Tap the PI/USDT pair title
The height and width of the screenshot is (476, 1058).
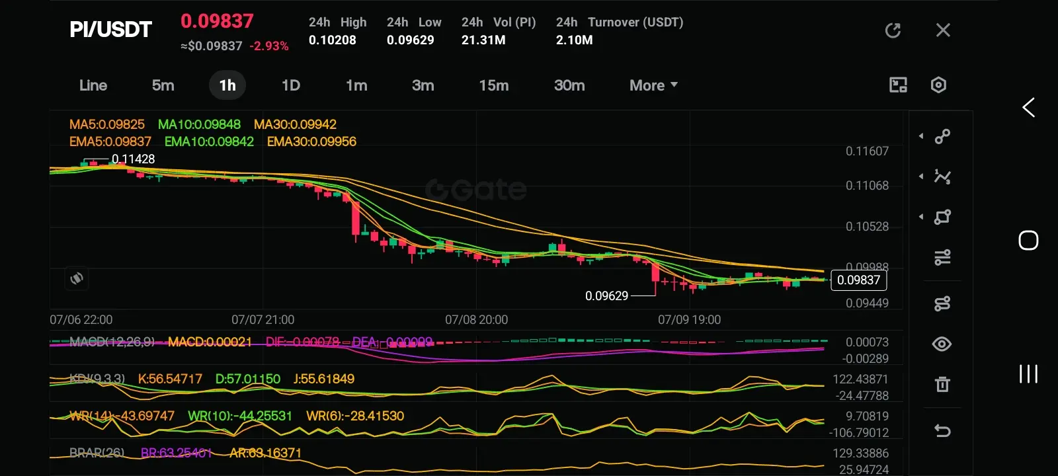pyautogui.click(x=110, y=30)
